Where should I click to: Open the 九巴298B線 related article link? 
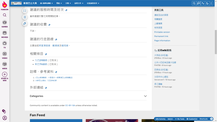point(41,60)
